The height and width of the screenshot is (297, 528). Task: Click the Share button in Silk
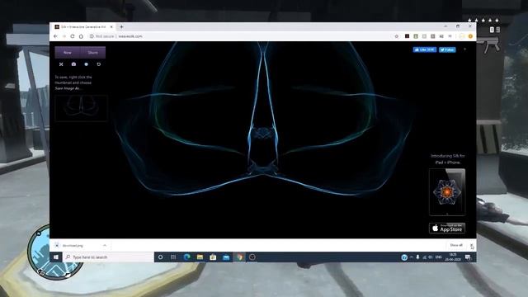pos(92,53)
